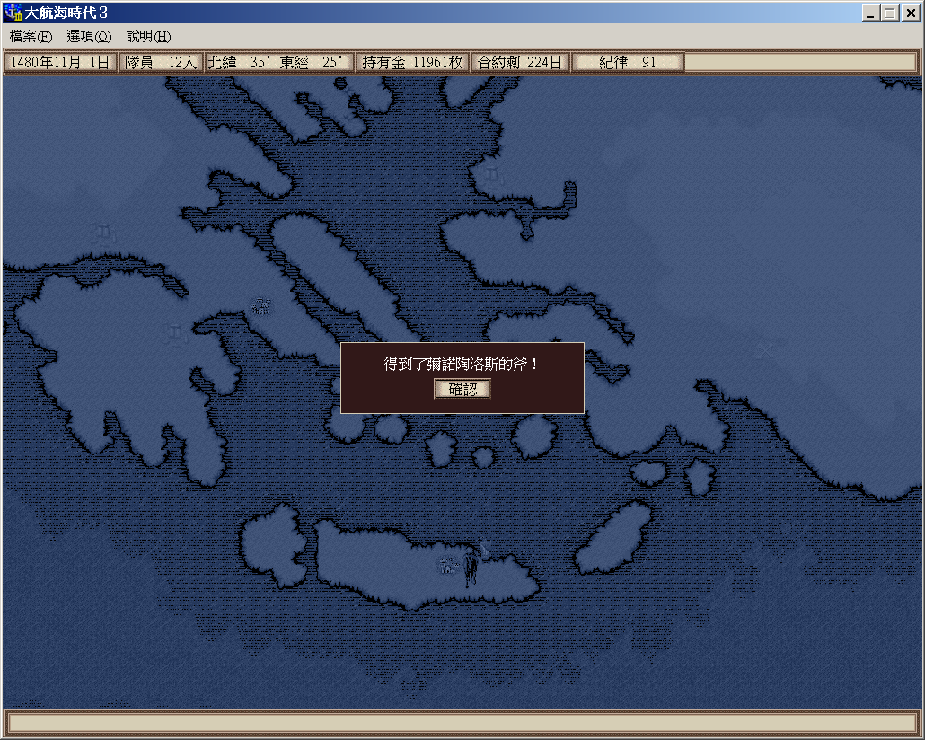Click the ruins icon in the upper-middle land

(491, 173)
